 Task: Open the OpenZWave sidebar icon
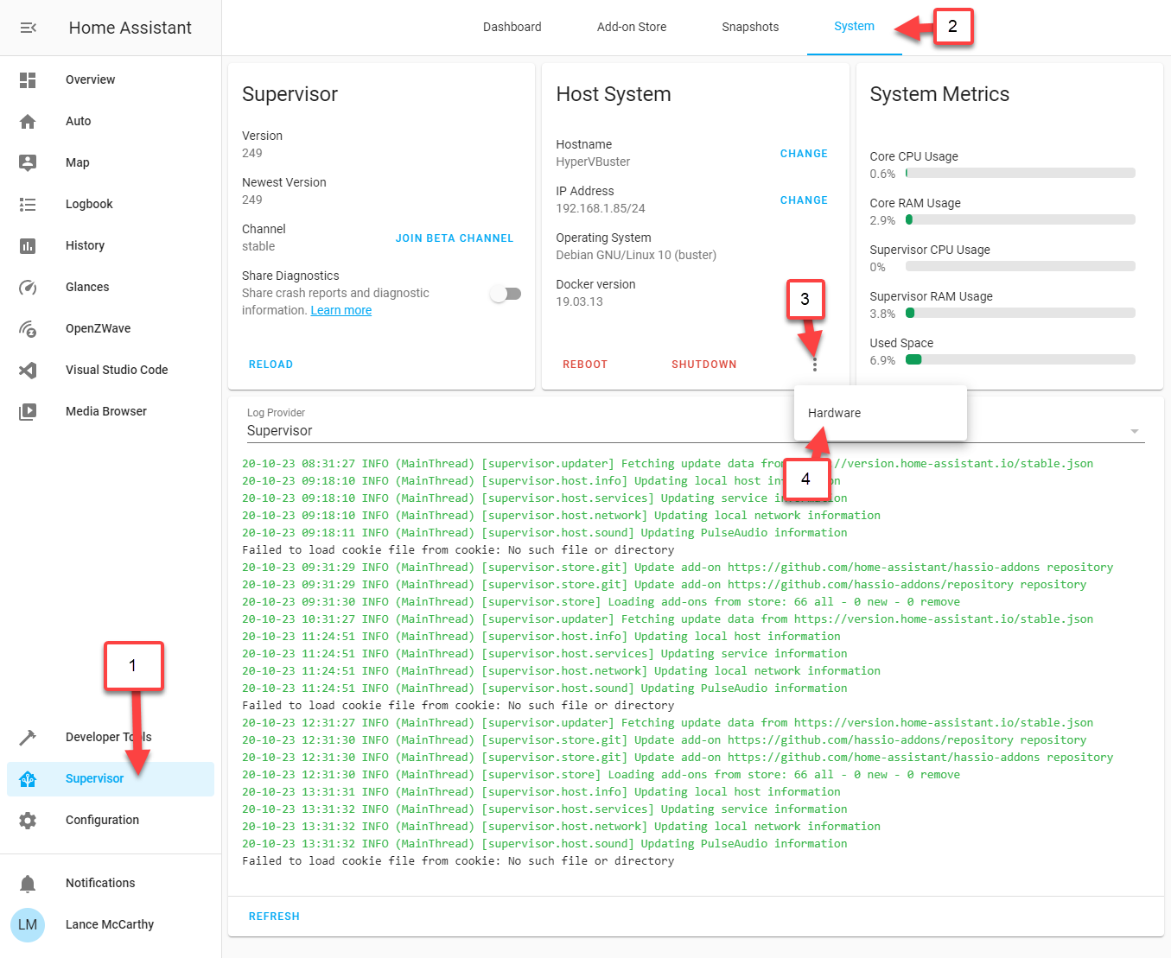(28, 329)
